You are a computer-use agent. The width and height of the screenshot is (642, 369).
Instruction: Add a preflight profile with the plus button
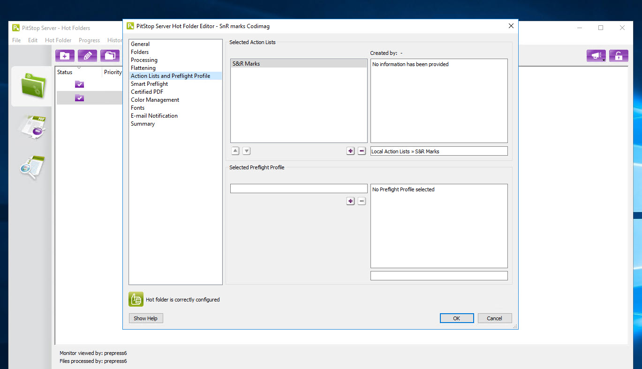click(x=350, y=201)
